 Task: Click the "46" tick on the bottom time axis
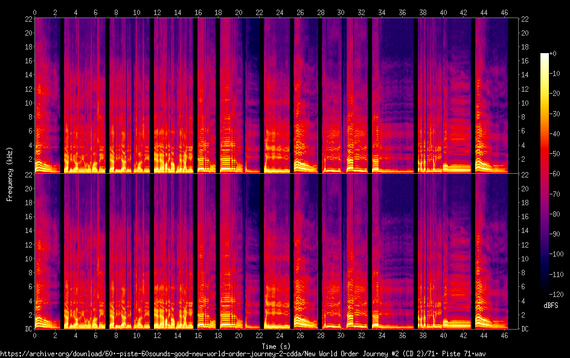[x=504, y=336]
